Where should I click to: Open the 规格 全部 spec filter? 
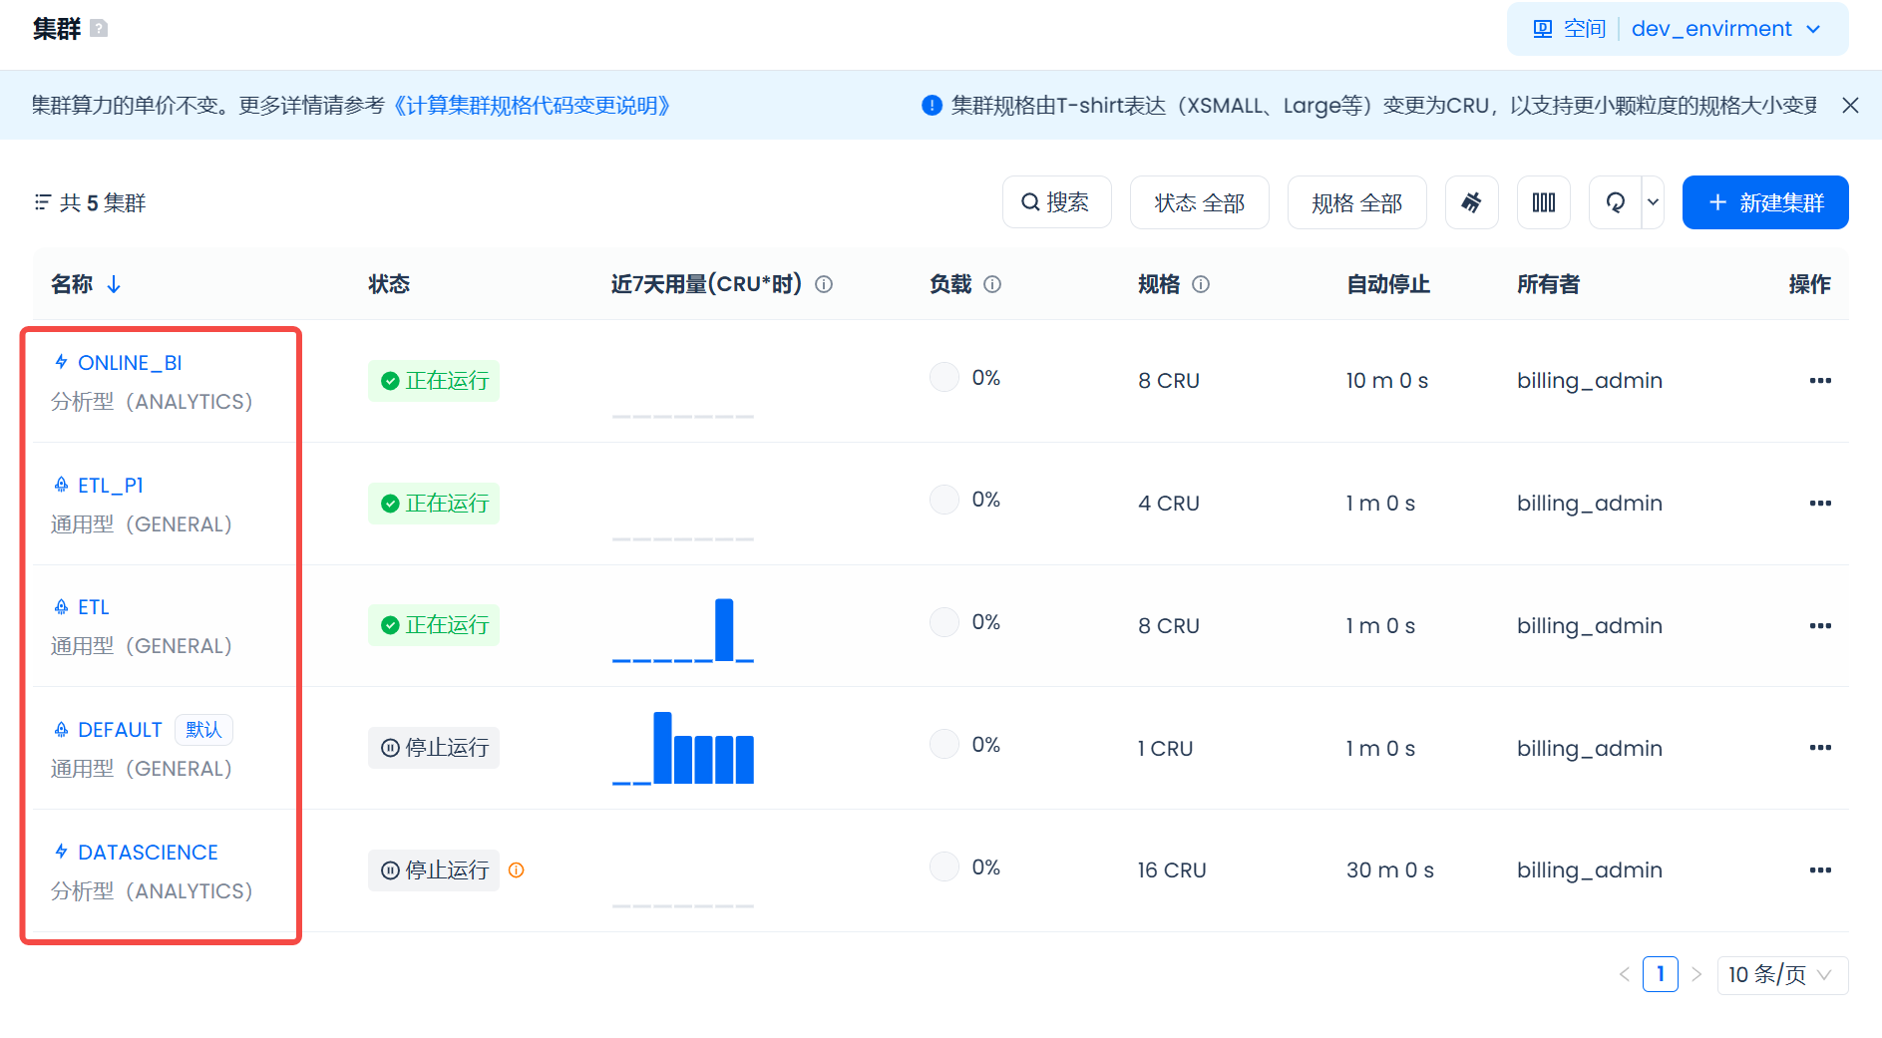(x=1356, y=202)
